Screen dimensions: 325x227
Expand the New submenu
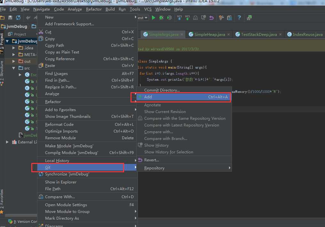pos(87,17)
